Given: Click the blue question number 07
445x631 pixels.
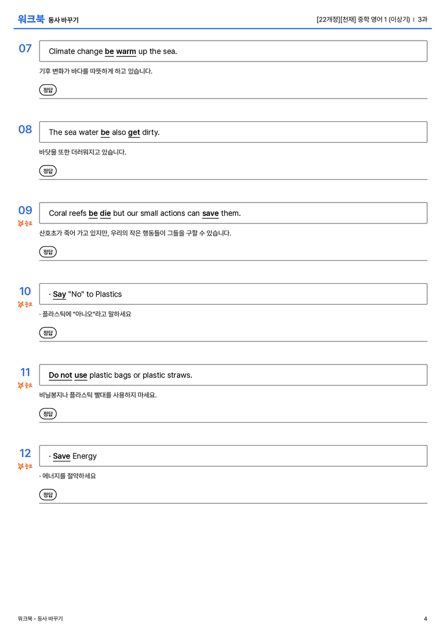Looking at the screenshot, I should [25, 48].
